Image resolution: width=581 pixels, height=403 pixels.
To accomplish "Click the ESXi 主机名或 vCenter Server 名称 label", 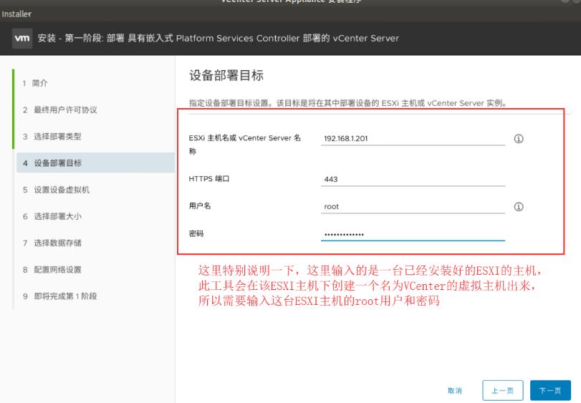I will coord(244,145).
